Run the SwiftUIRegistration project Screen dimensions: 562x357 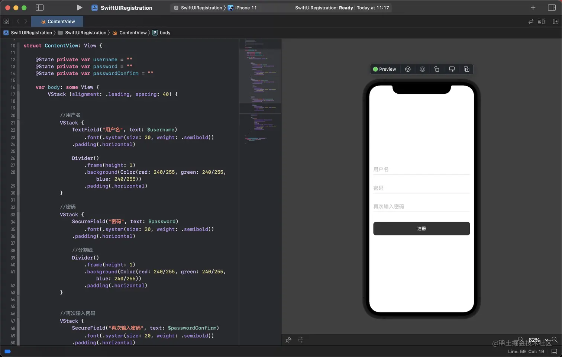click(79, 7)
